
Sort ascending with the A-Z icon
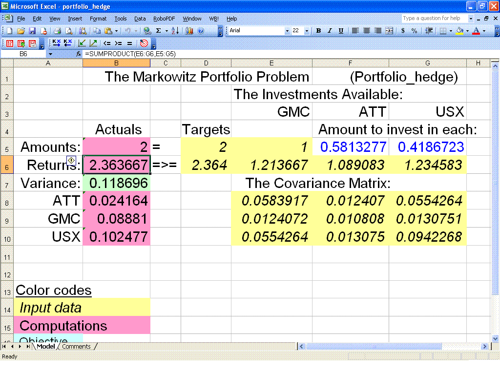175,31
